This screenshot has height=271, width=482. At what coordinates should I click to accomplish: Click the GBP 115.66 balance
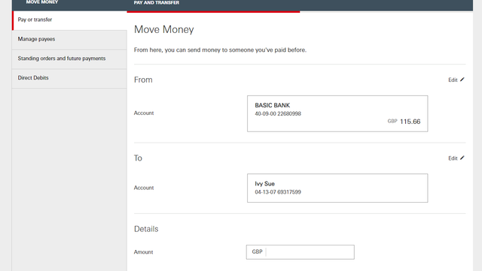404,122
